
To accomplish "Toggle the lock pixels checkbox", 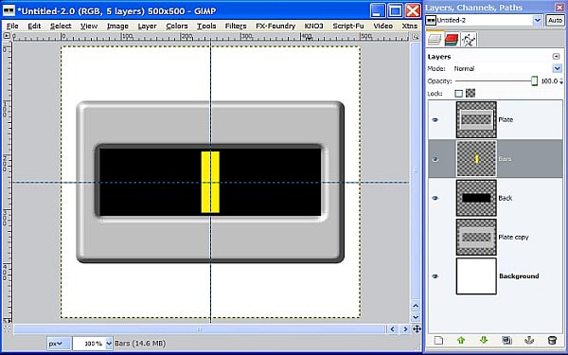I will [x=458, y=94].
